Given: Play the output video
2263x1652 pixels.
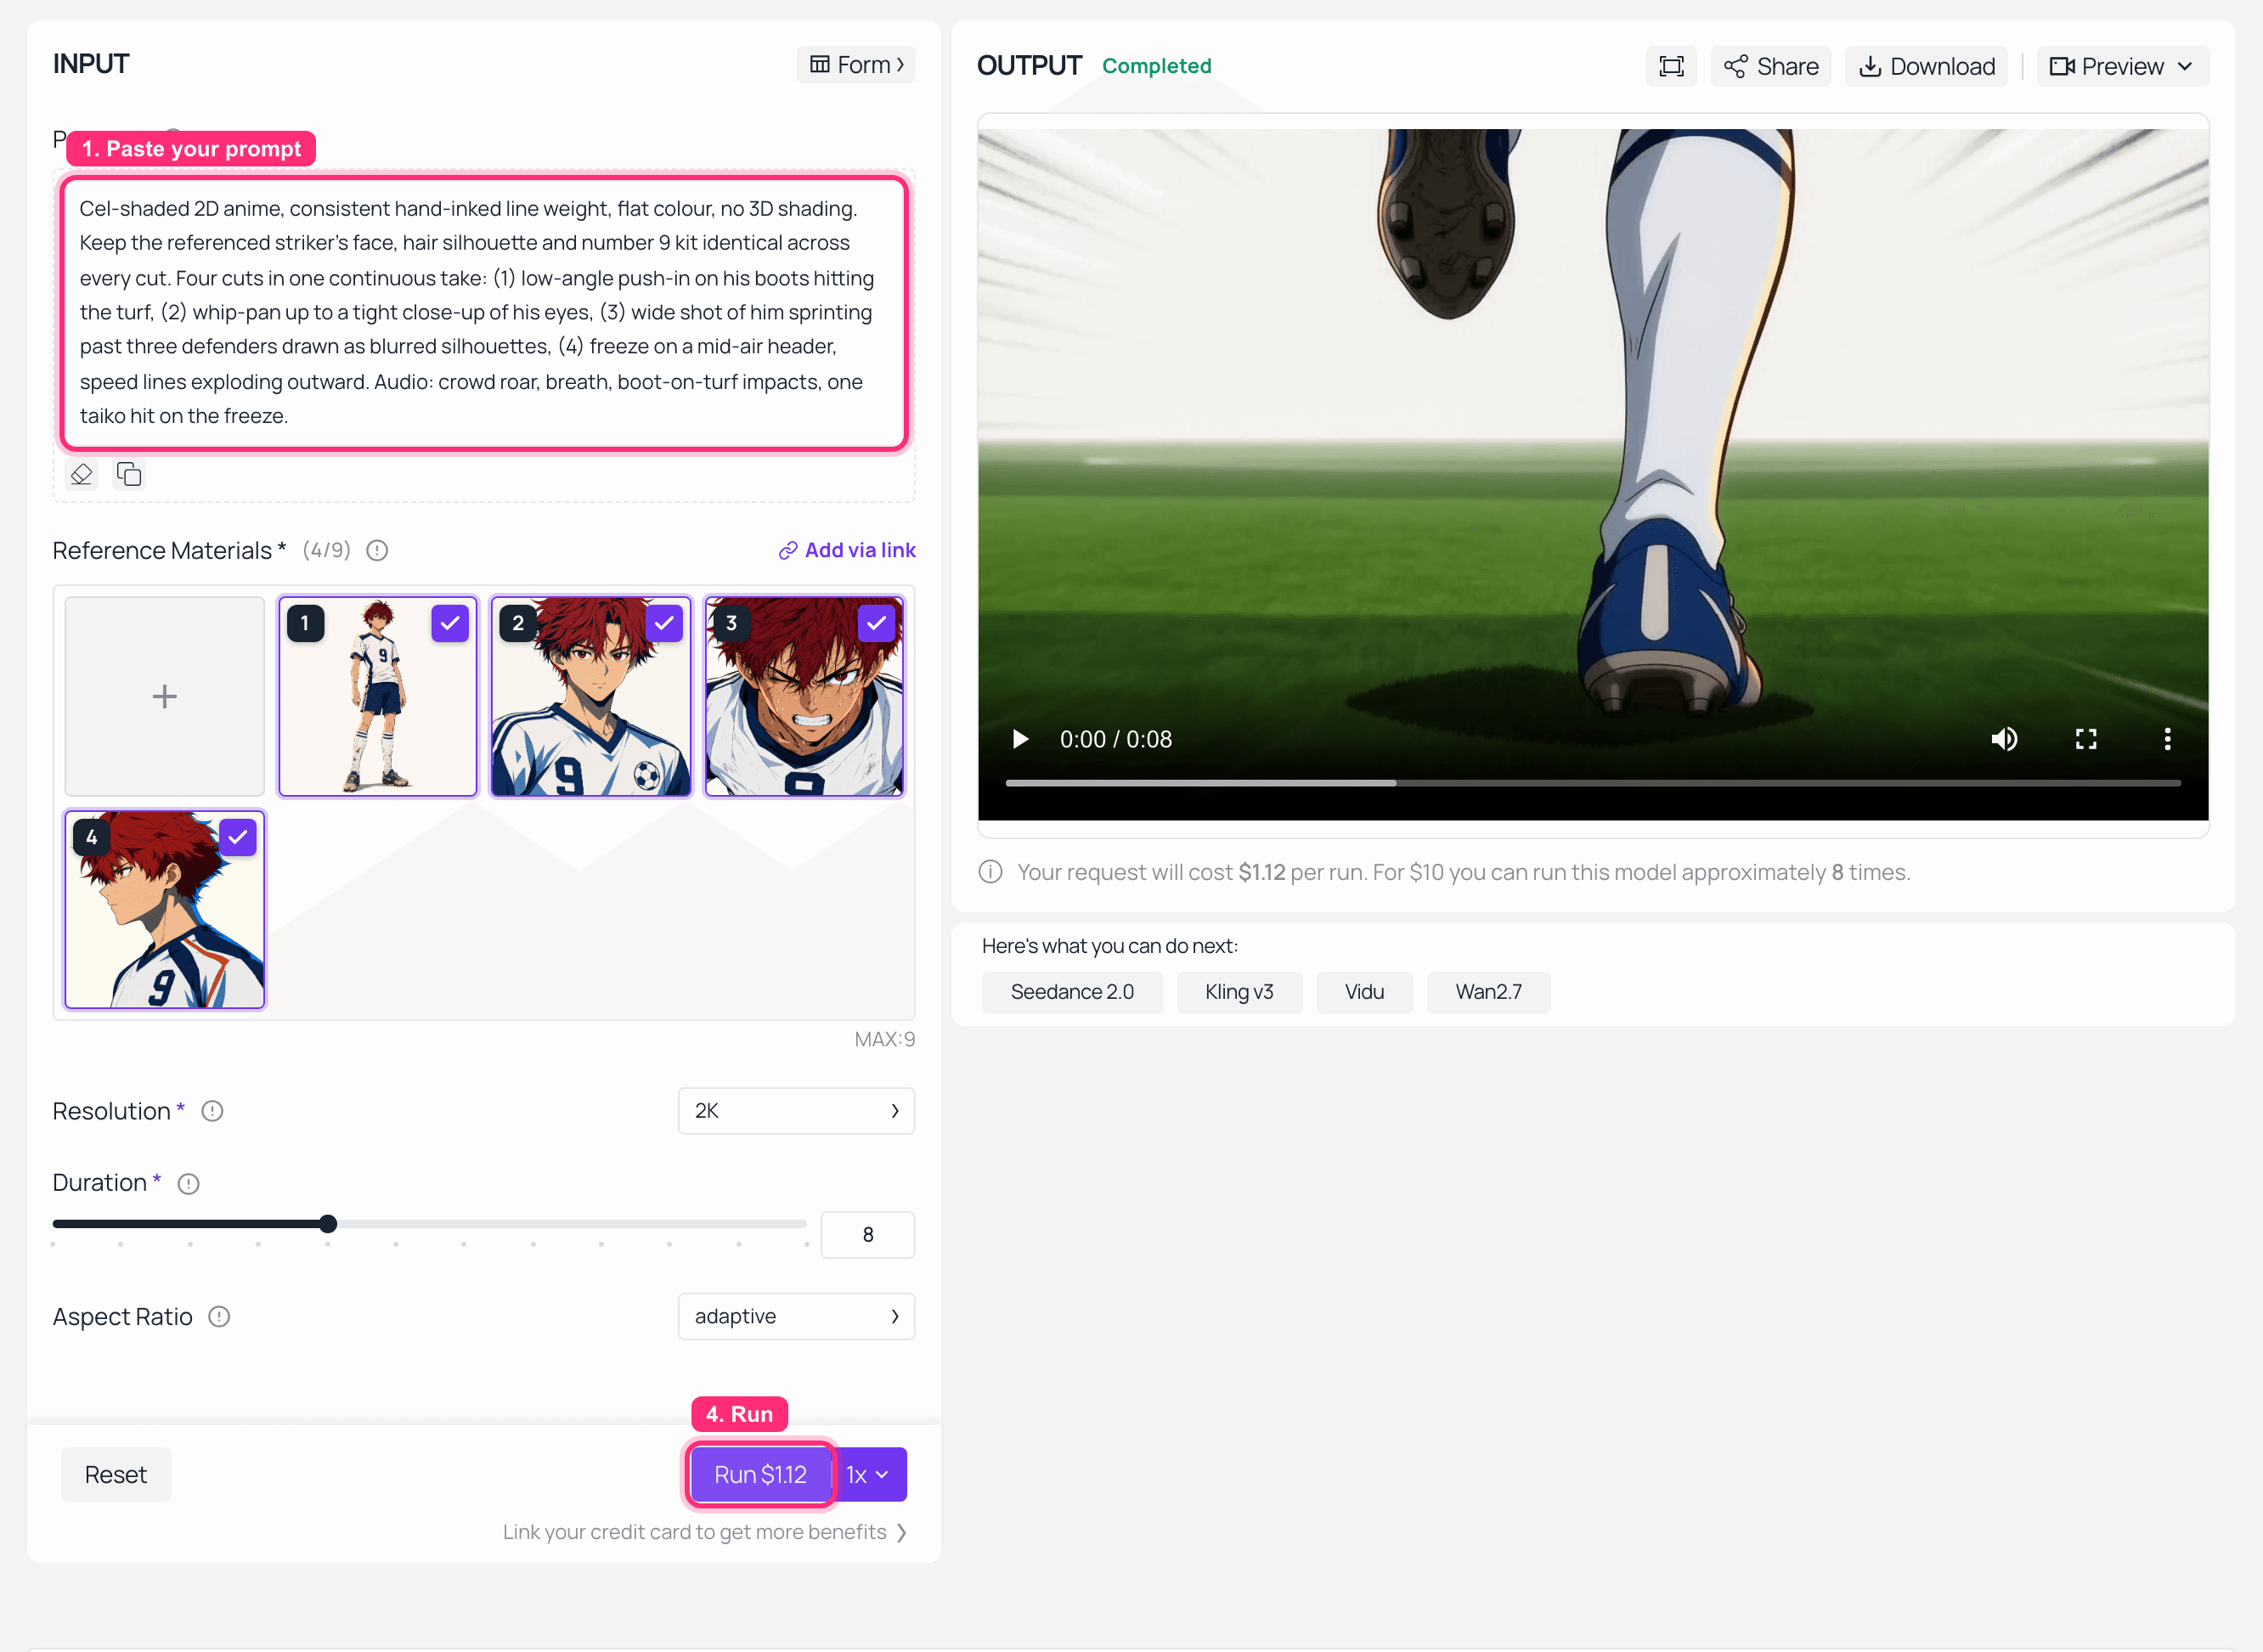Looking at the screenshot, I should coord(1020,739).
